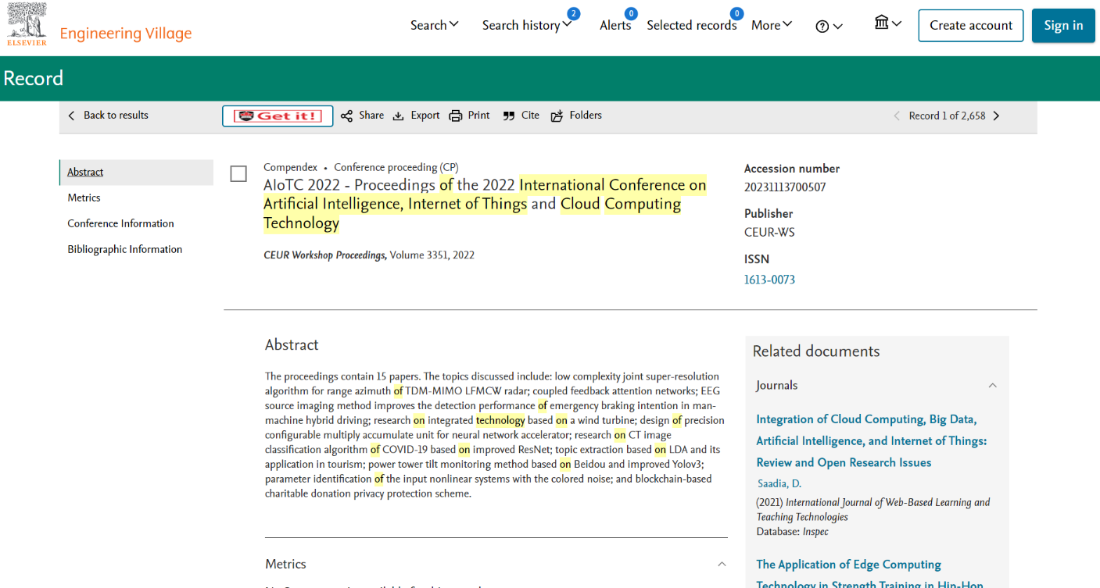Image resolution: width=1100 pixels, height=588 pixels.
Task: Click the accession number 20231113700507
Action: (785, 187)
